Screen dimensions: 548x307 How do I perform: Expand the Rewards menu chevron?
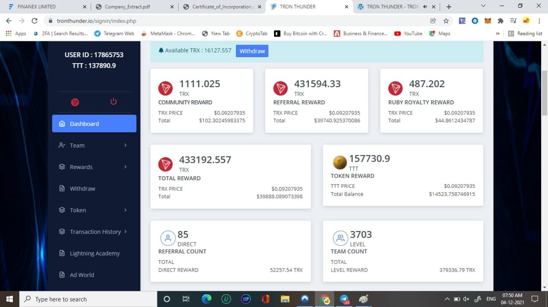[x=125, y=167]
